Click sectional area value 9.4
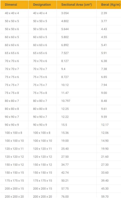 63,69
